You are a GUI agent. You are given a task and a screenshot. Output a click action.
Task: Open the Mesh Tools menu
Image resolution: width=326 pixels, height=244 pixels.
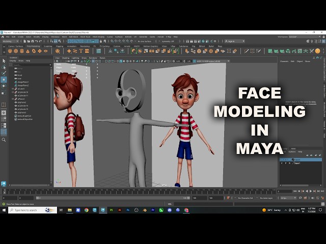point(85,37)
